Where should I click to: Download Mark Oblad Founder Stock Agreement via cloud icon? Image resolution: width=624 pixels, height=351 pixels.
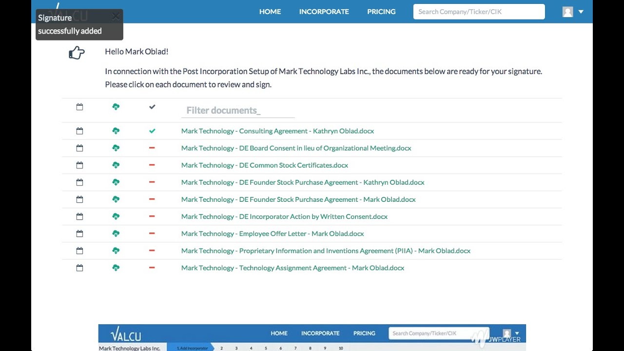[116, 199]
